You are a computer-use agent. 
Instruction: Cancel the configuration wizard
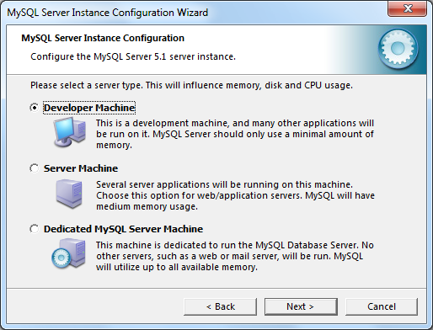point(382,306)
